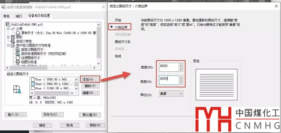Decrease height with the down spinner arrow
Viewport: 281px width, 133px height.
click(x=181, y=82)
